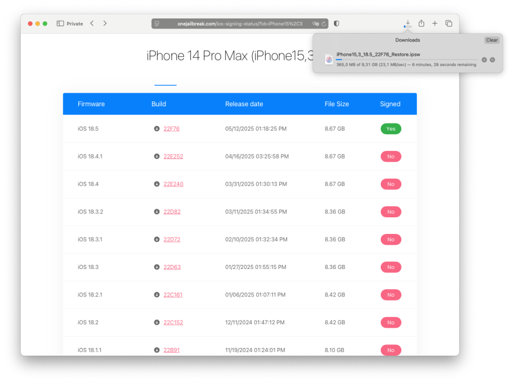
Task: Click the 8.10 GB file size
Action: tap(335, 350)
